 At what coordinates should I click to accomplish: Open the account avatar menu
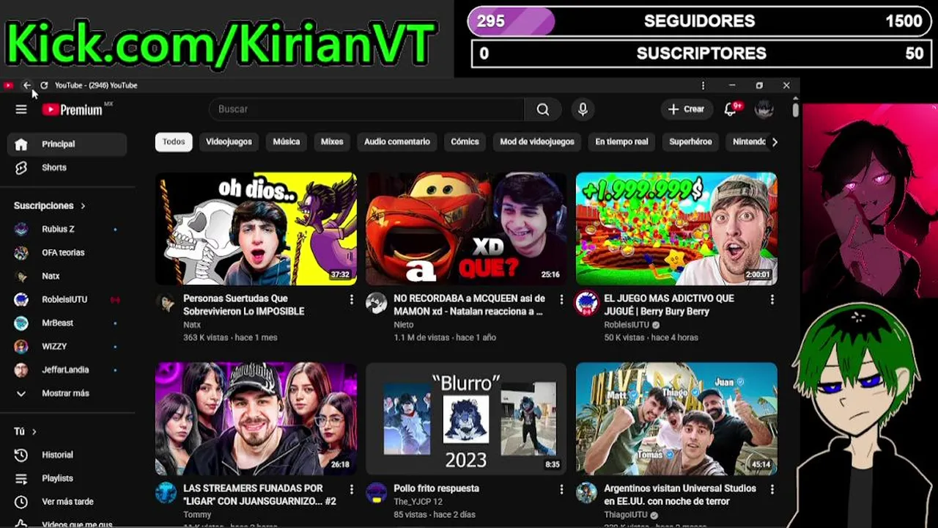coord(764,109)
